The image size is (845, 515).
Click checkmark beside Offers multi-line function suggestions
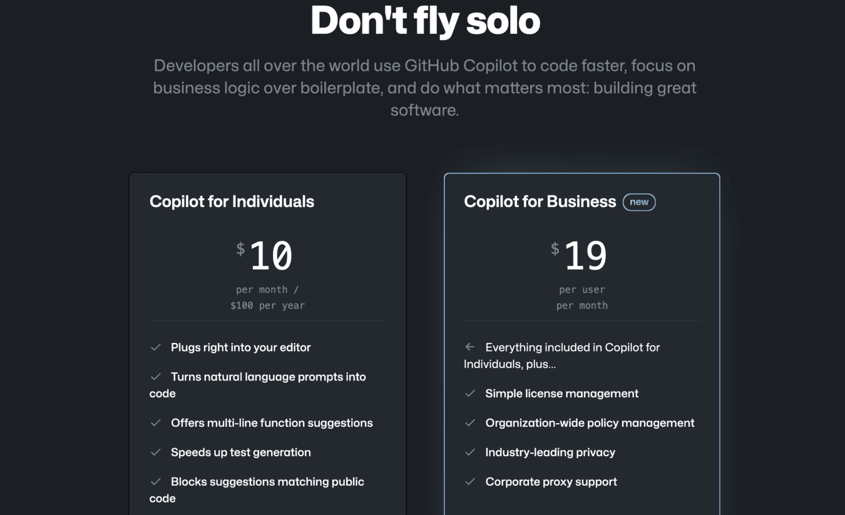pos(156,423)
